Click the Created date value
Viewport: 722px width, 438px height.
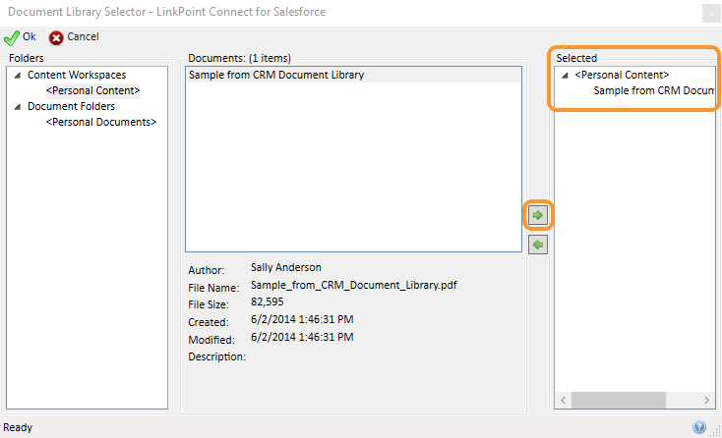pyautogui.click(x=302, y=319)
